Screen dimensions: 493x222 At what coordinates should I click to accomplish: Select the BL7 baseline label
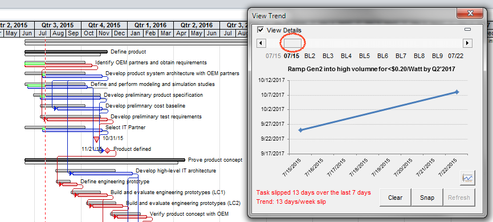tap(401, 56)
